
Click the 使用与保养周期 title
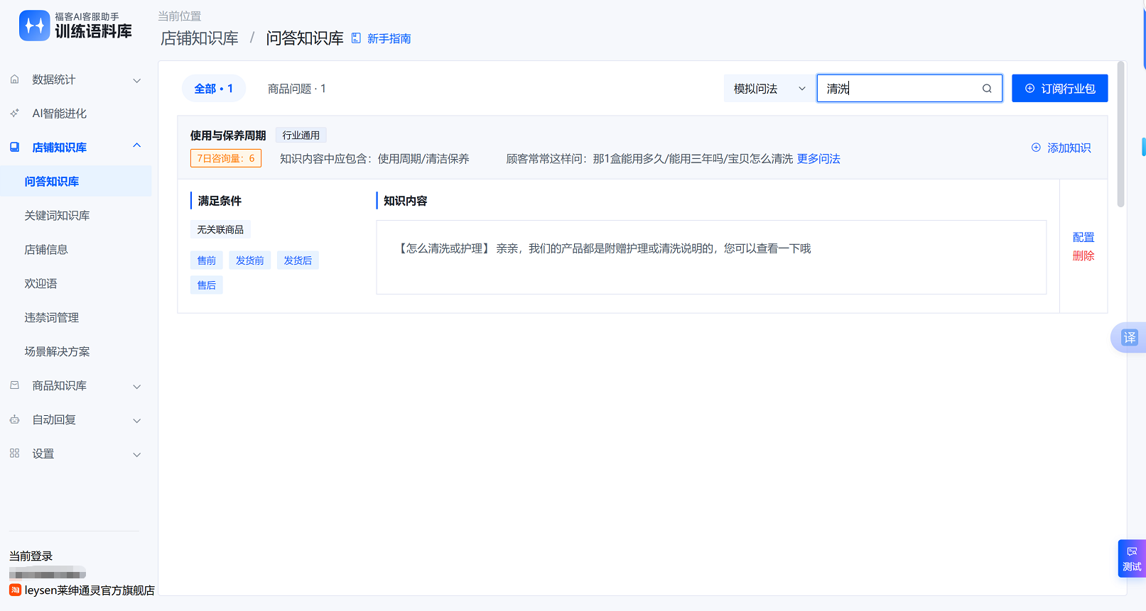[228, 136]
